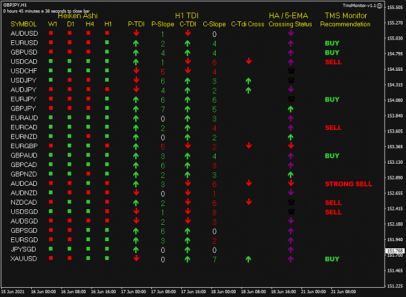This screenshot has width=406, height=297.
Task: Click the 21 Jun 08:00 time axis label
Action: point(344,292)
